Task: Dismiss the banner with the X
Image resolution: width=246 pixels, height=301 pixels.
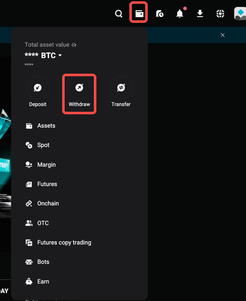Action: tap(223, 35)
